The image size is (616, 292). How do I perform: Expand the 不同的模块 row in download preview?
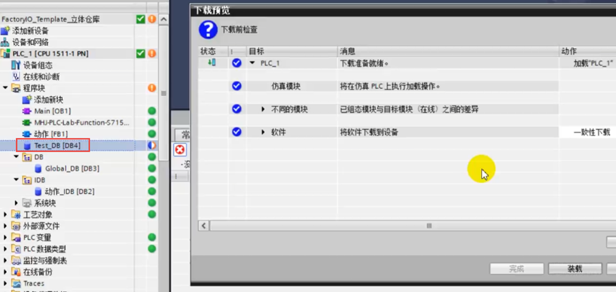263,109
